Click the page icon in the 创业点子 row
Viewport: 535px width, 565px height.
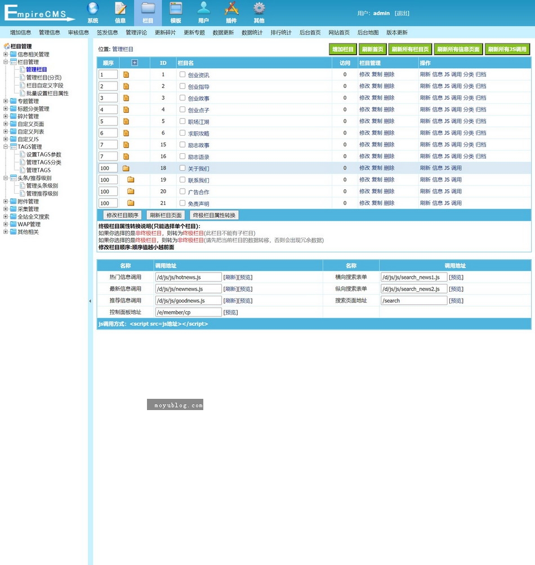pyautogui.click(x=126, y=110)
